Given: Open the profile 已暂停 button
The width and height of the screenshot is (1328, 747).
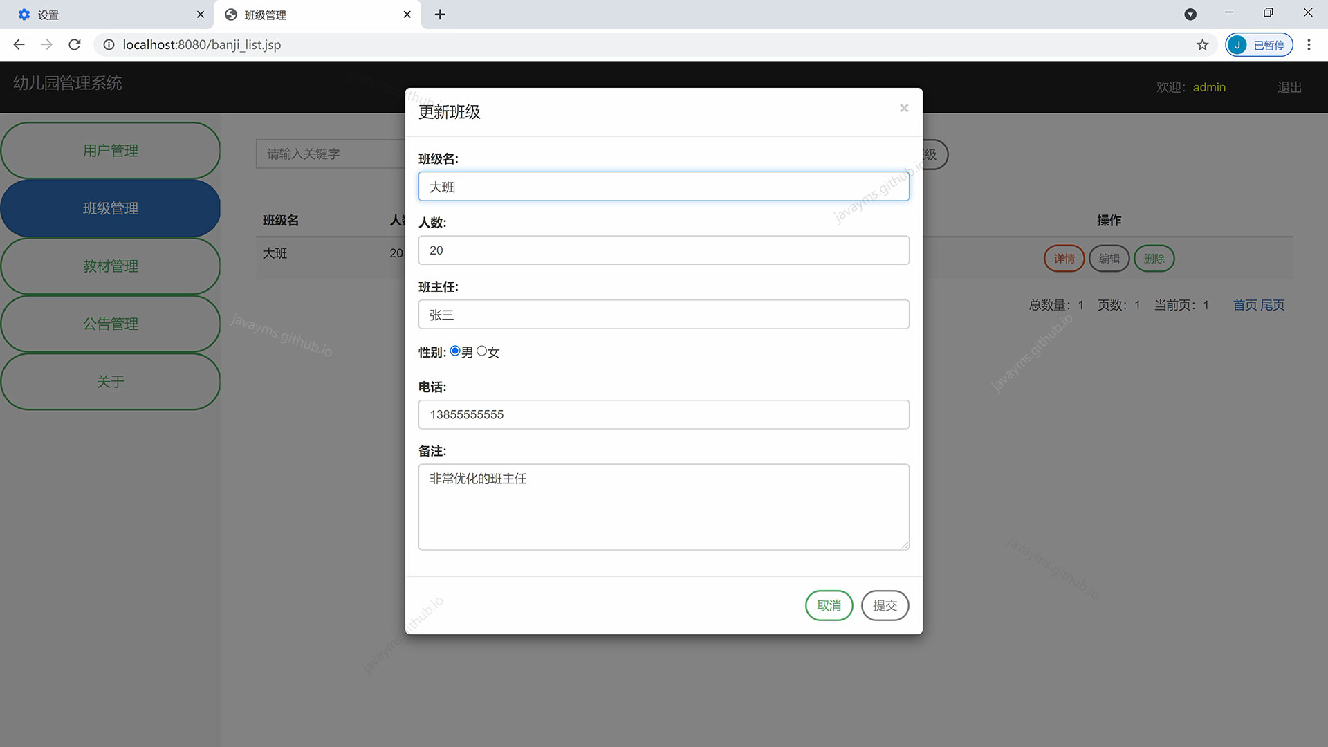Looking at the screenshot, I should [x=1259, y=45].
